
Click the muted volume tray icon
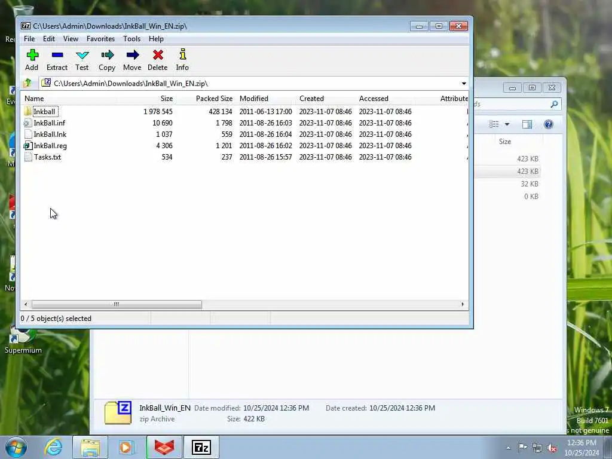point(552,448)
